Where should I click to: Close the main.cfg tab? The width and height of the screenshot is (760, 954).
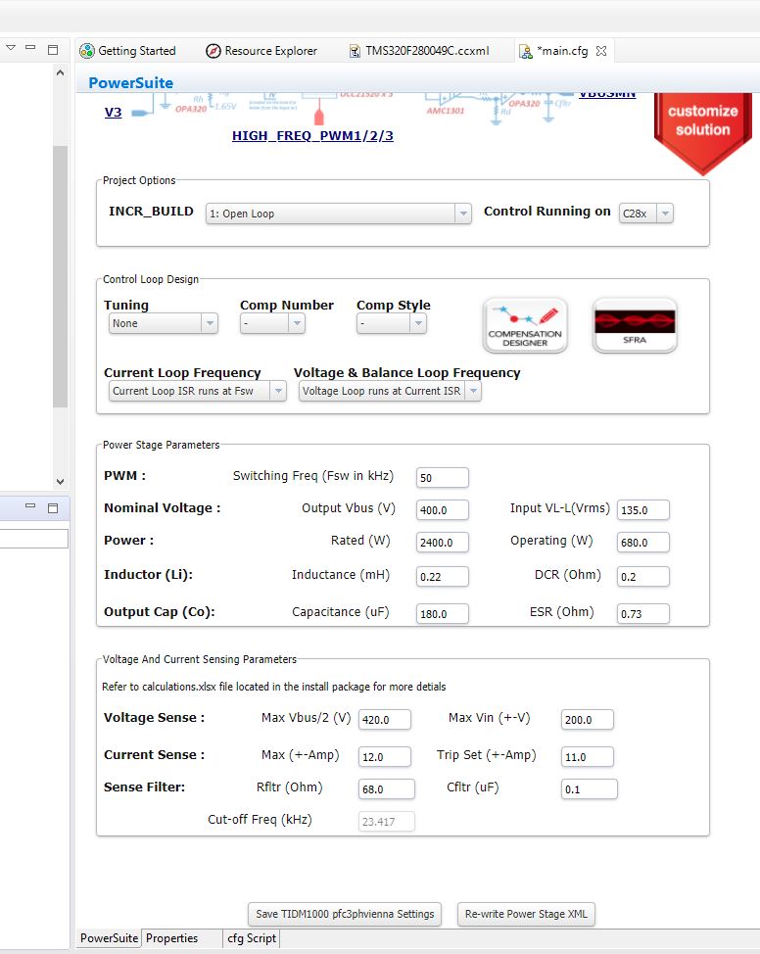click(x=601, y=51)
